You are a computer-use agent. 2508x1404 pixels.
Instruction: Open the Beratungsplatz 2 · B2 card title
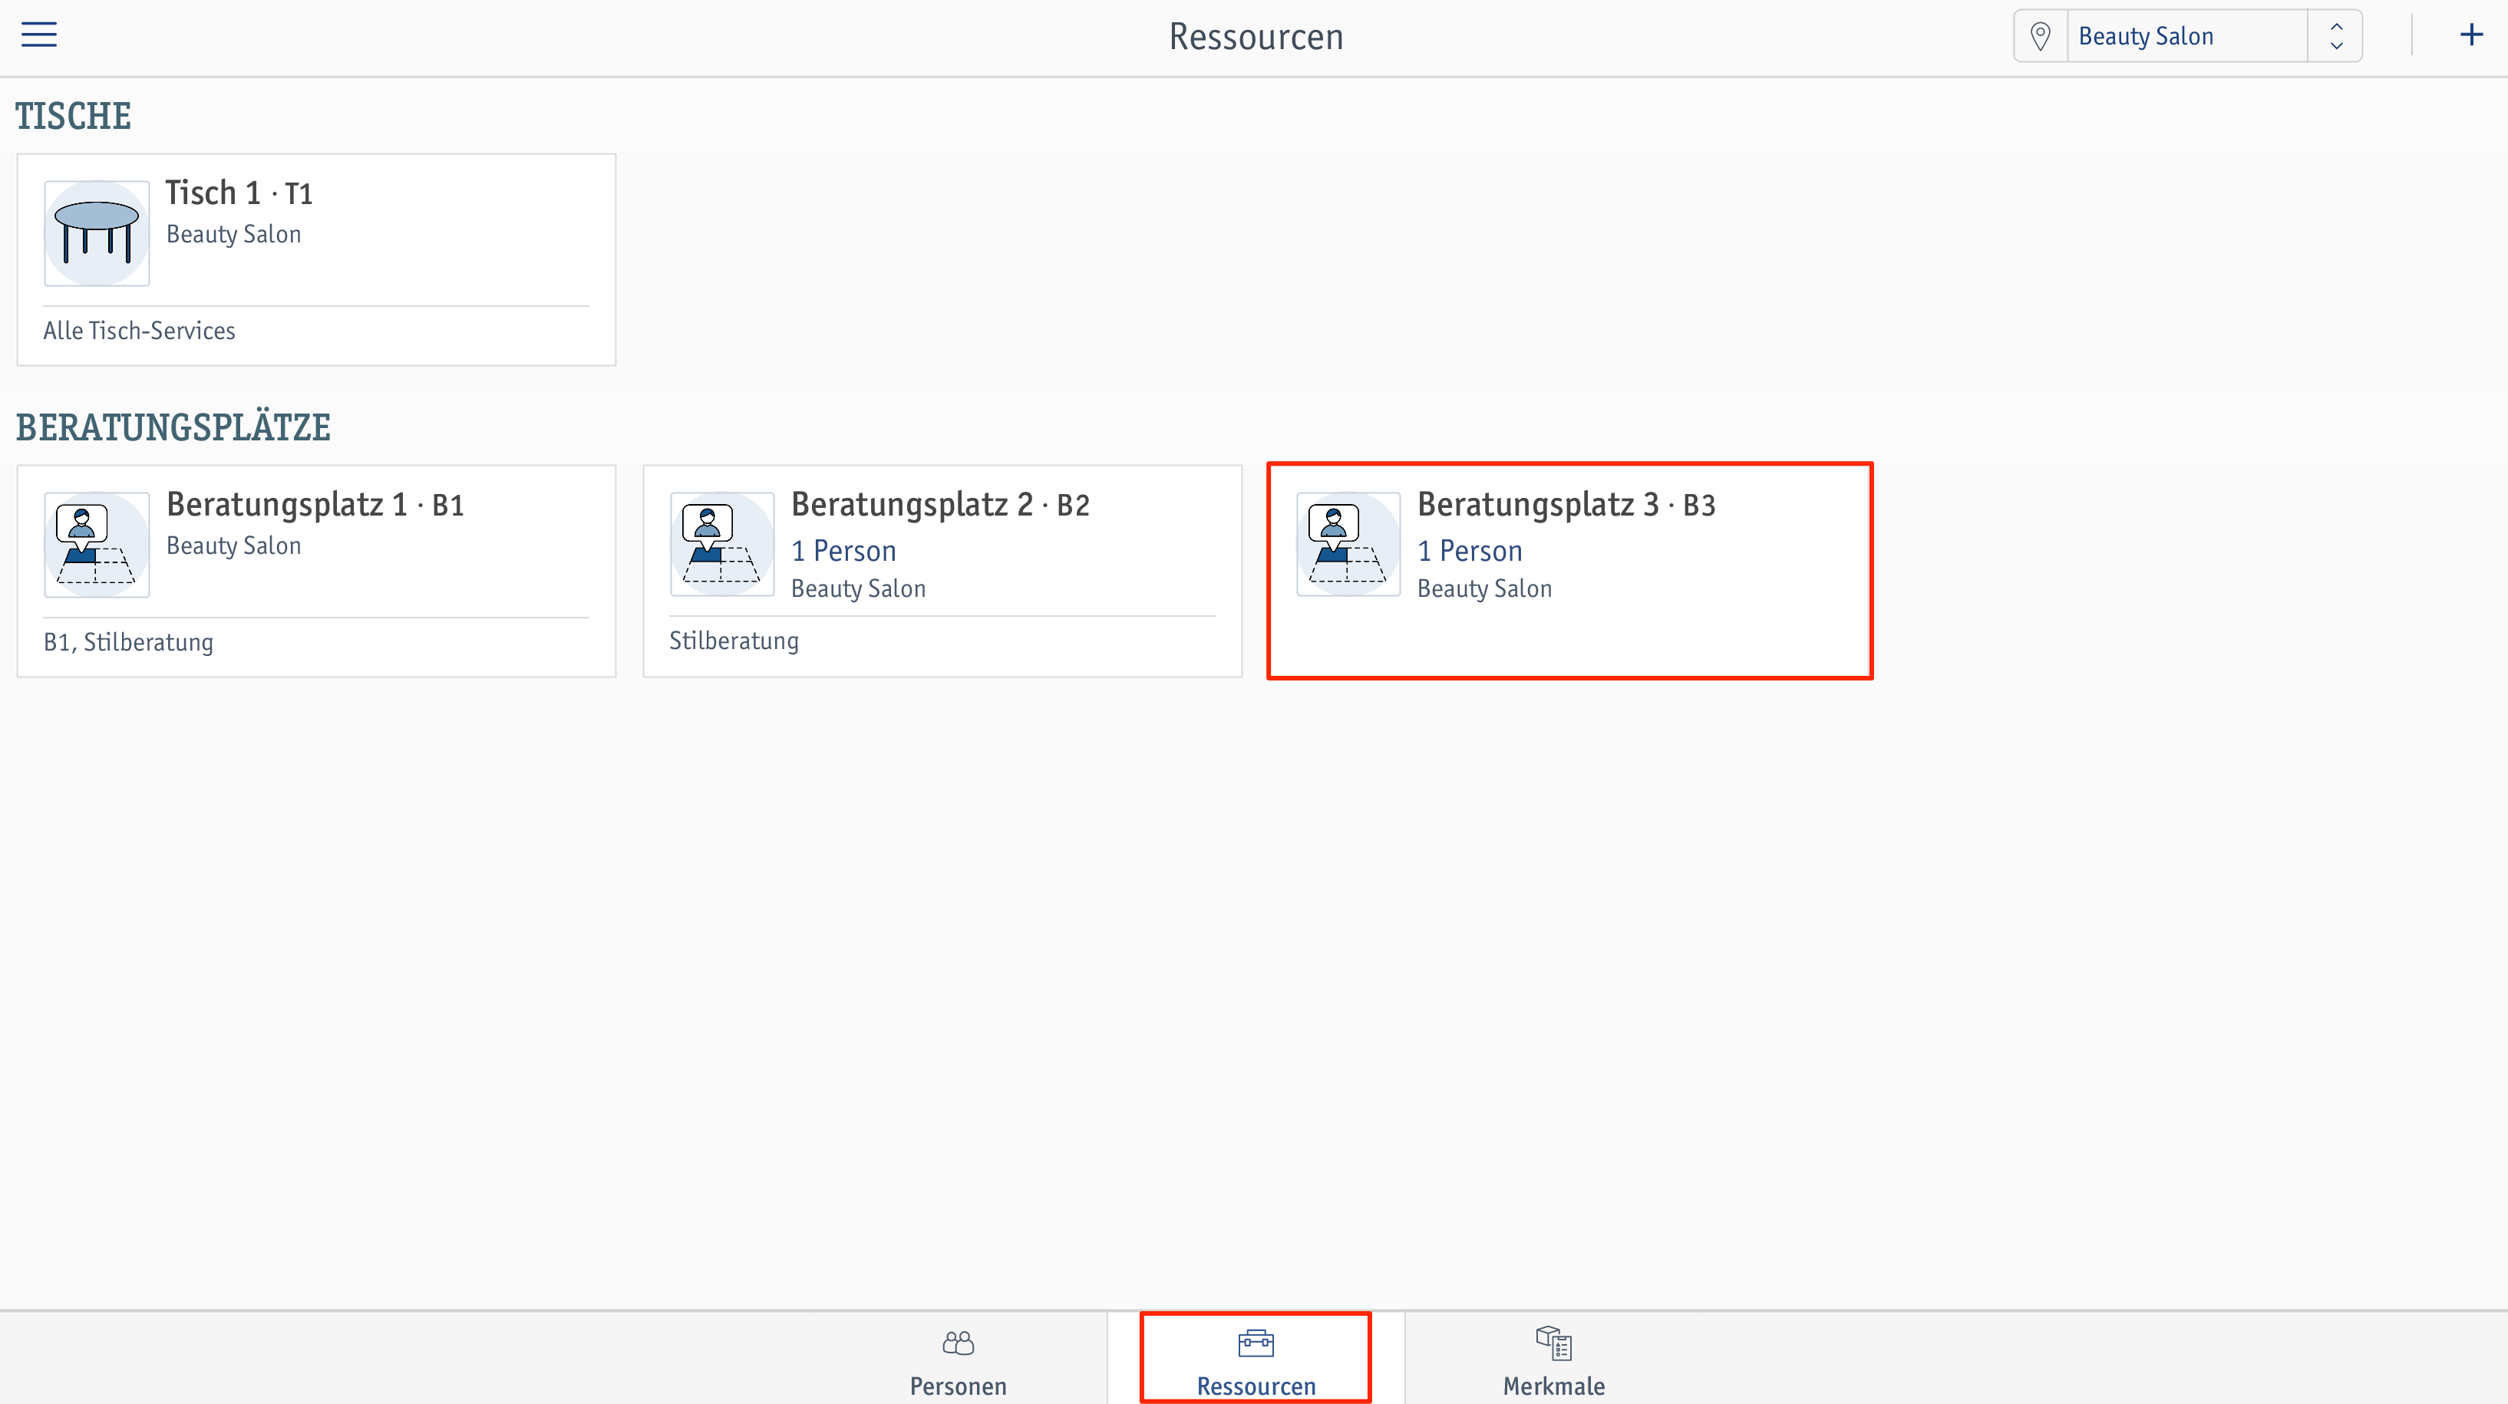click(x=941, y=504)
